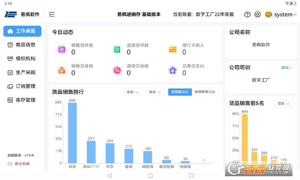
Task: Expand the 货名 dropdown in 货品销售前5名
Action: tap(283, 104)
